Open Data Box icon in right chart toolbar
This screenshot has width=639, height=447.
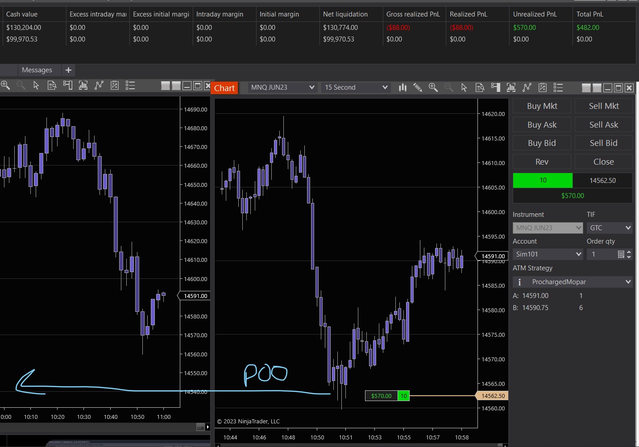coord(480,87)
